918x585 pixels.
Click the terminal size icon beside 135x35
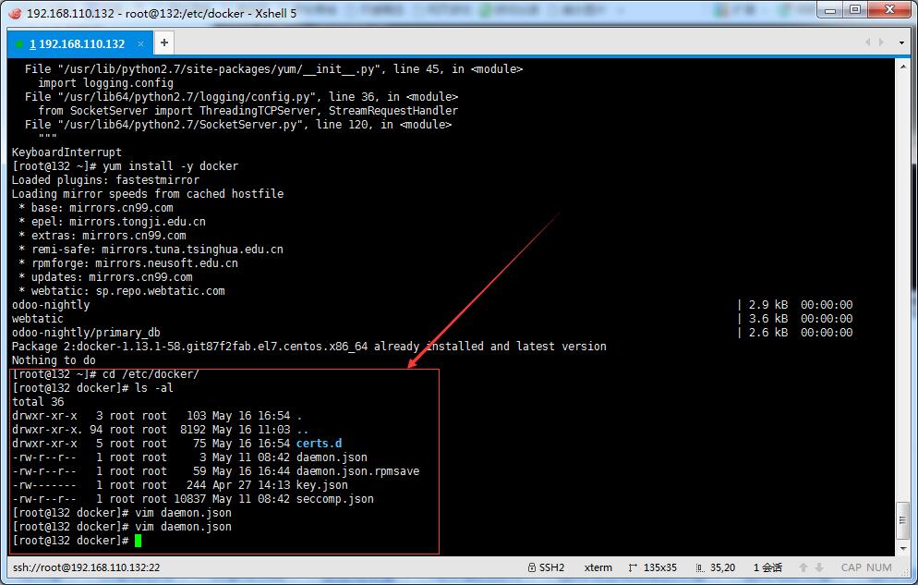click(633, 567)
